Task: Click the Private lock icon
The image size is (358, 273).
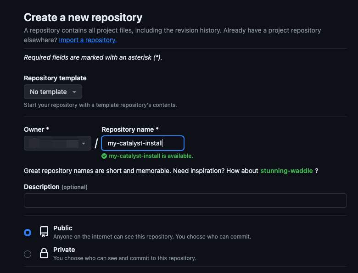Action: pyautogui.click(x=44, y=253)
